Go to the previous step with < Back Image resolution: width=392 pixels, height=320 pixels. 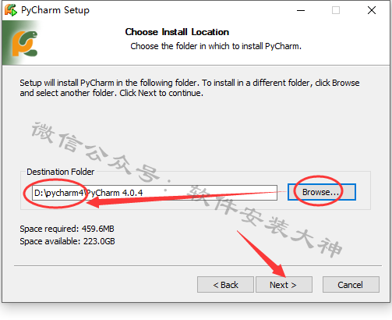225,285
